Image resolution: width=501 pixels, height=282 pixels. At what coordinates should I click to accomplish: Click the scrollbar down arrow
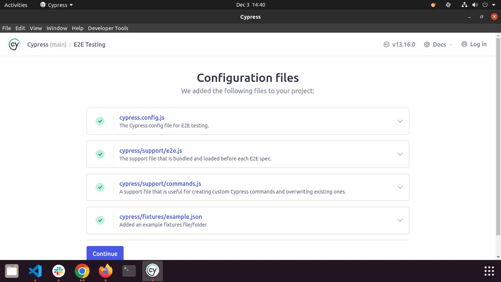click(x=498, y=257)
